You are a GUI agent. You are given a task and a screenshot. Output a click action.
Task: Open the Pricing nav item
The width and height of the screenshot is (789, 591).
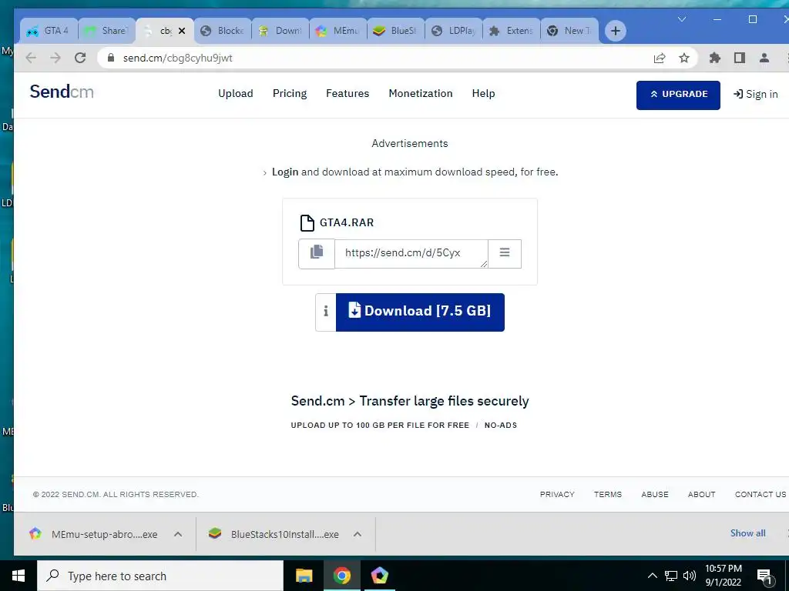(x=290, y=93)
